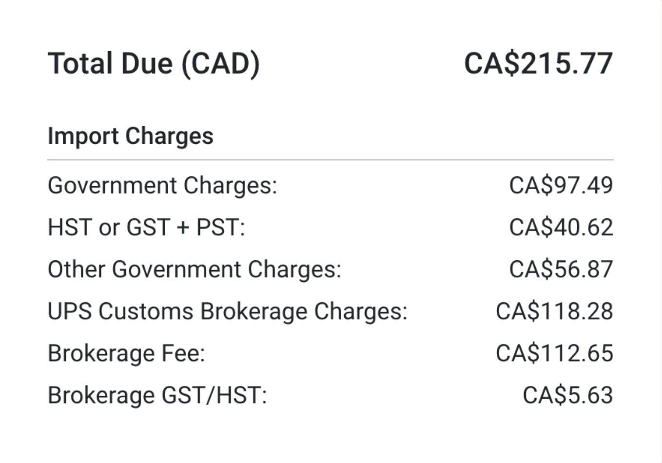Click the Brokerage GST/HST label
This screenshot has width=662, height=463.
tap(157, 395)
